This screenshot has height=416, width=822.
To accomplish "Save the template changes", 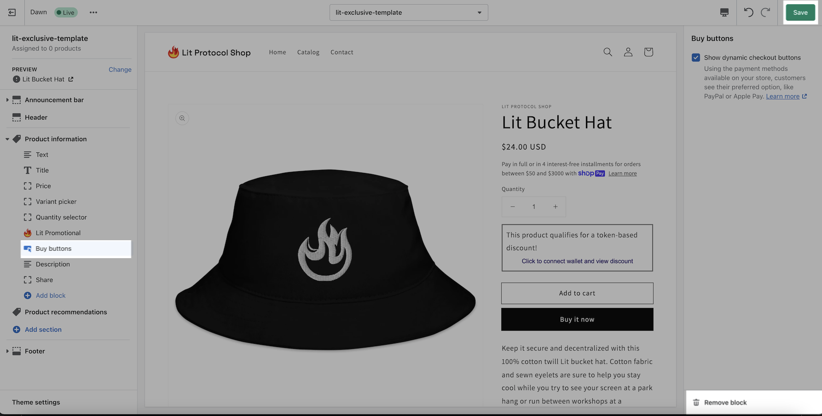I will pos(800,12).
